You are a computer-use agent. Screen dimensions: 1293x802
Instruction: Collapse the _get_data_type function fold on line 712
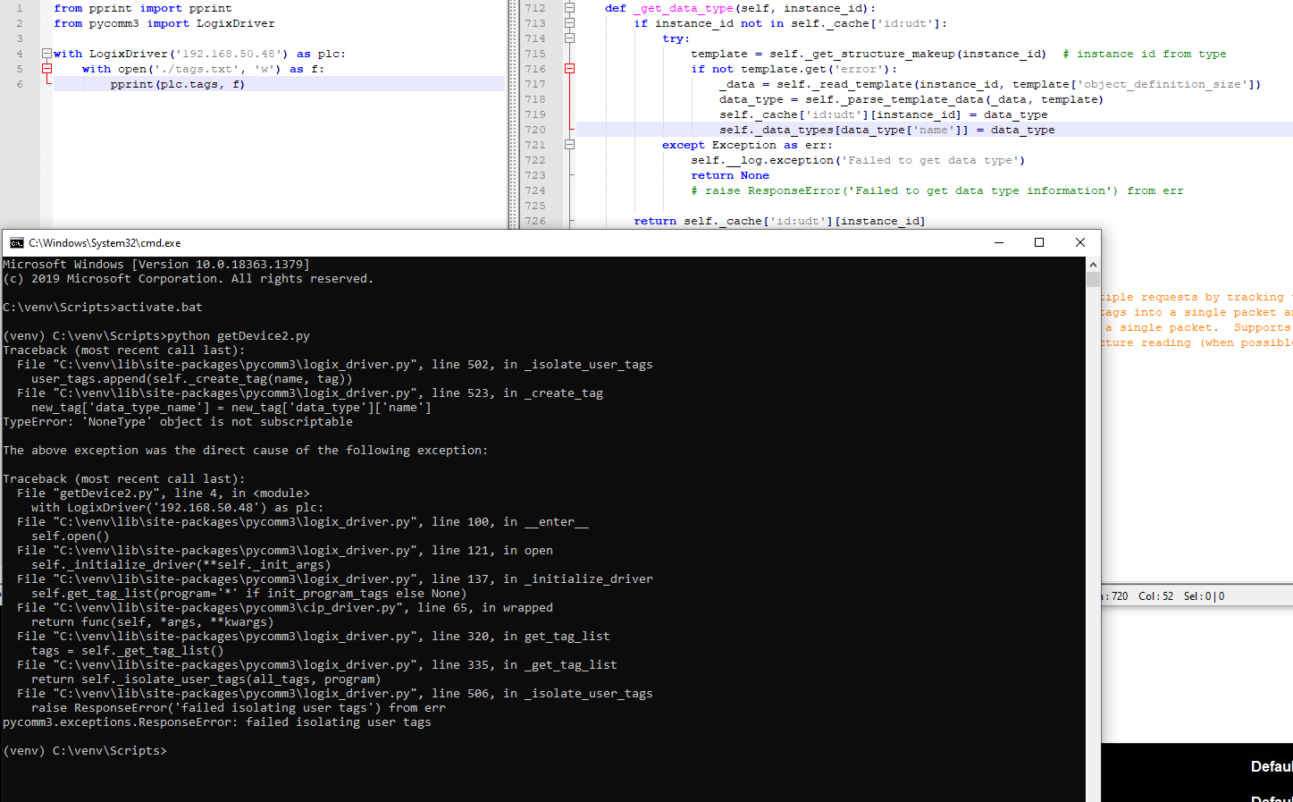[569, 7]
